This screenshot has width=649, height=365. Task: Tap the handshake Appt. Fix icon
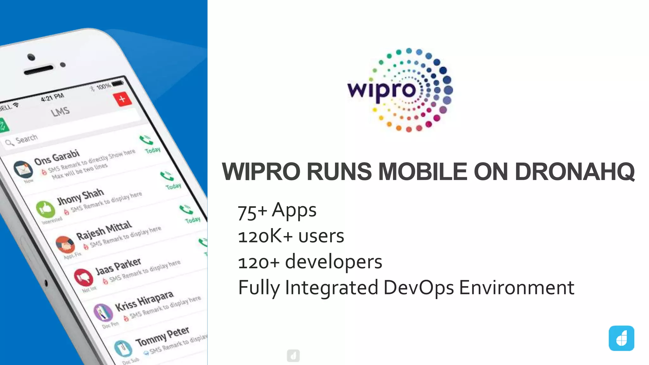65,245
